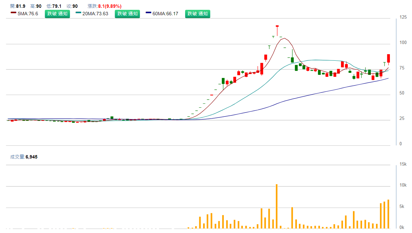Click the 125 price axis label

(x=403, y=17)
